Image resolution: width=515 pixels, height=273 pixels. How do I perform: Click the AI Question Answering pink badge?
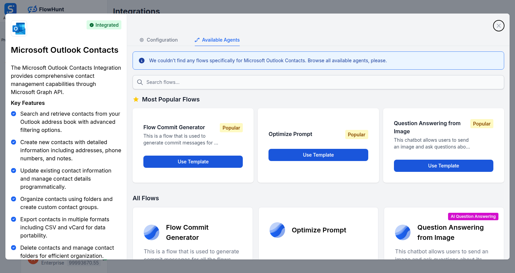click(473, 216)
